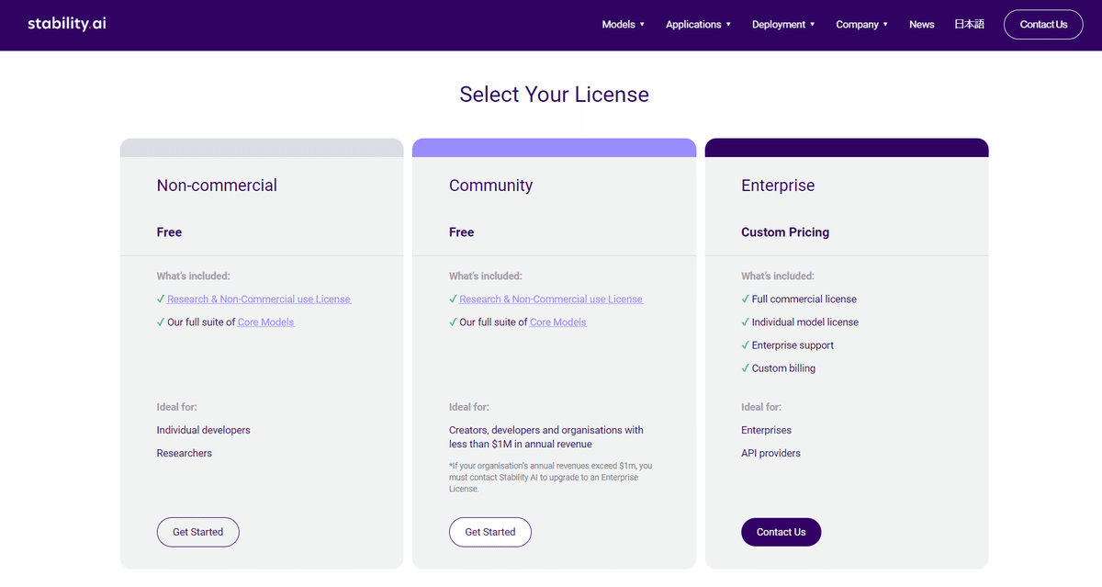
Task: Expand the Applications menu
Action: 699,25
